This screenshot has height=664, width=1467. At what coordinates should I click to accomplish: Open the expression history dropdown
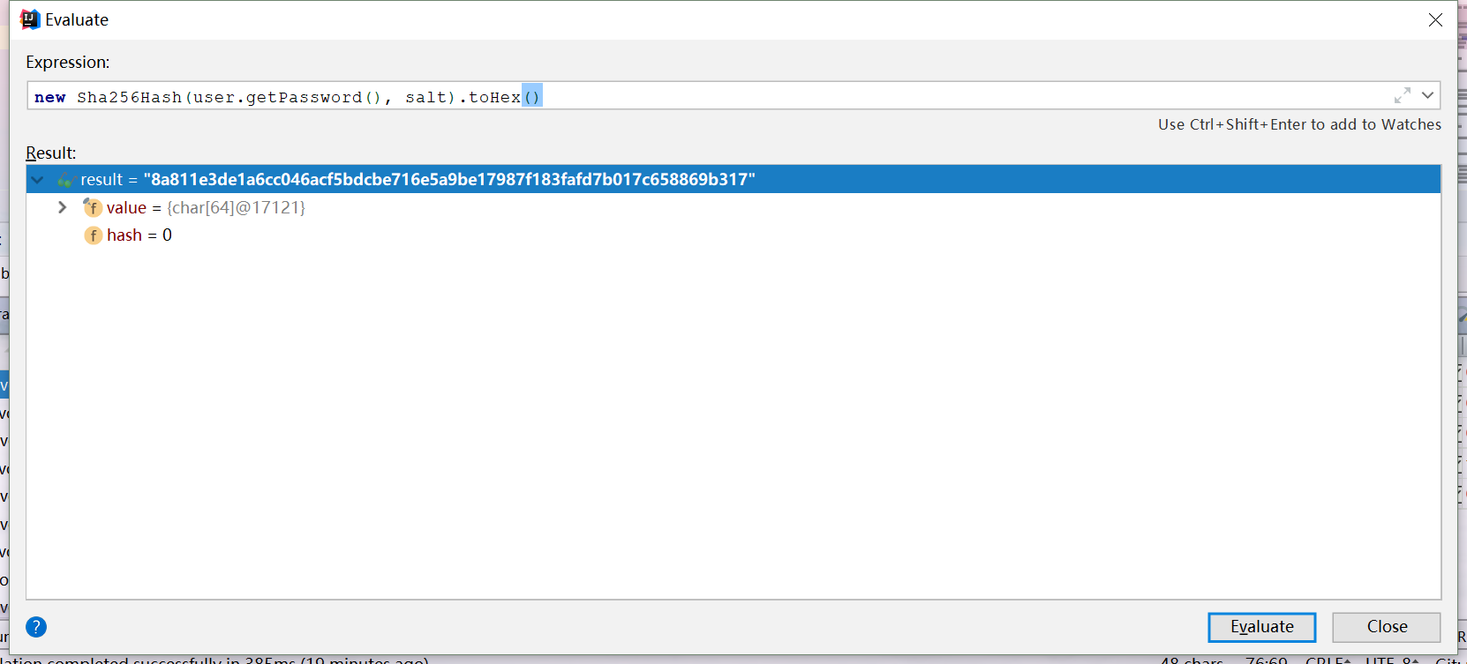tap(1427, 95)
